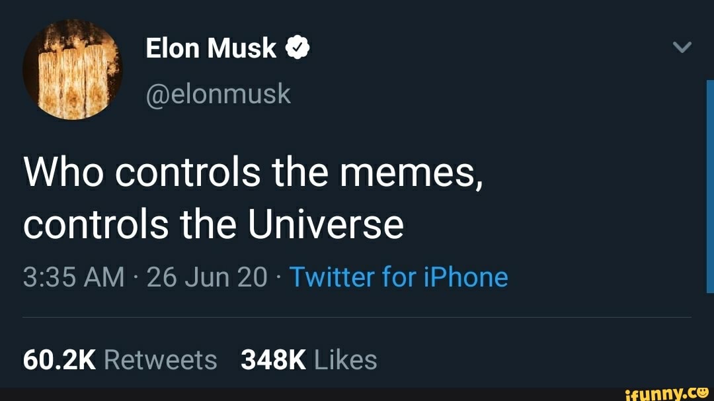Click the @elonmusk handle
Viewport: 714px width, 401px height.
tap(218, 95)
